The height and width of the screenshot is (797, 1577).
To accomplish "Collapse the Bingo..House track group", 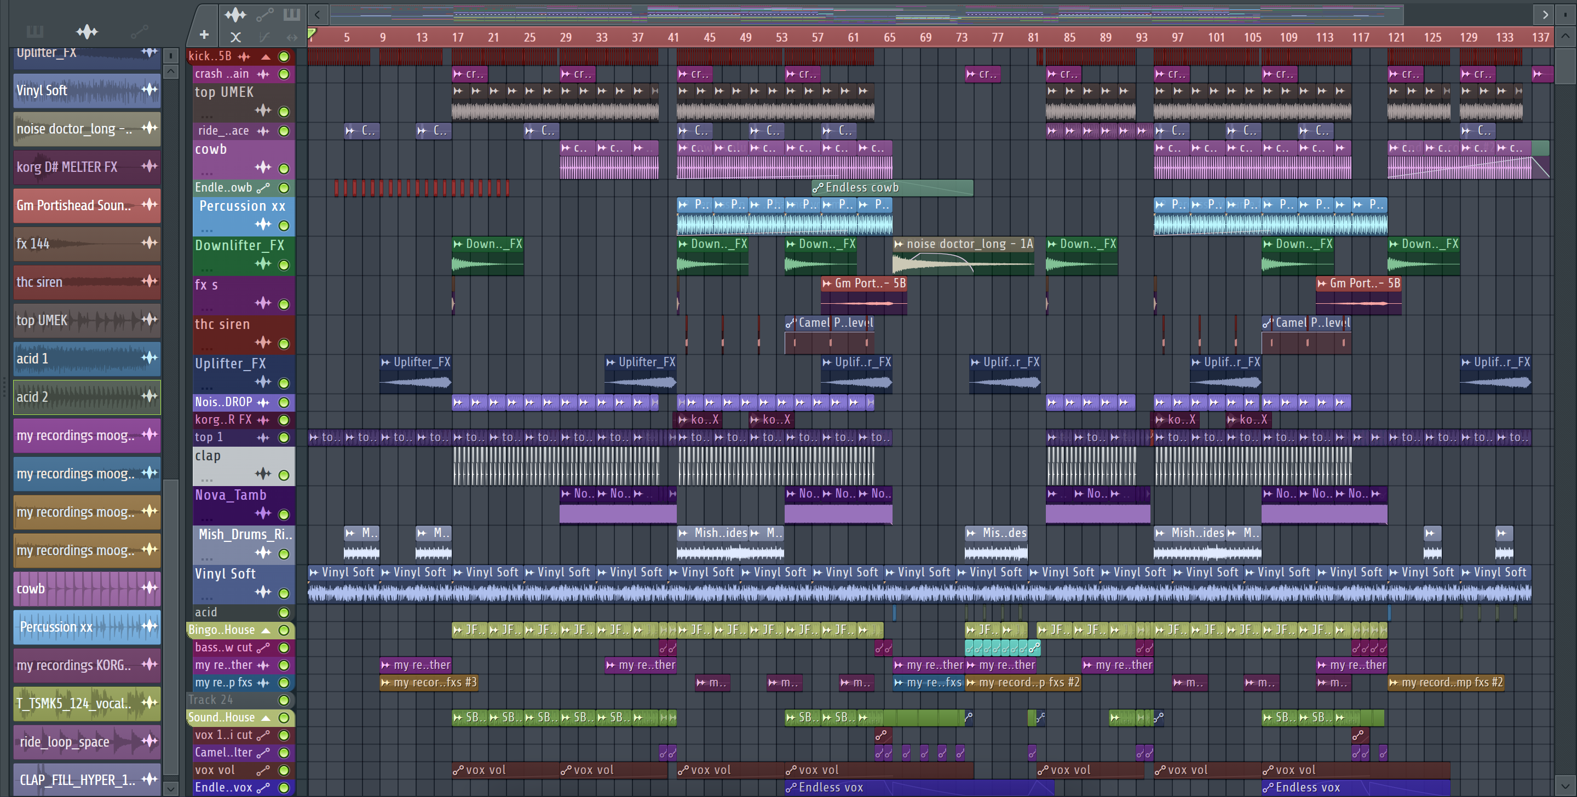I will pos(266,630).
